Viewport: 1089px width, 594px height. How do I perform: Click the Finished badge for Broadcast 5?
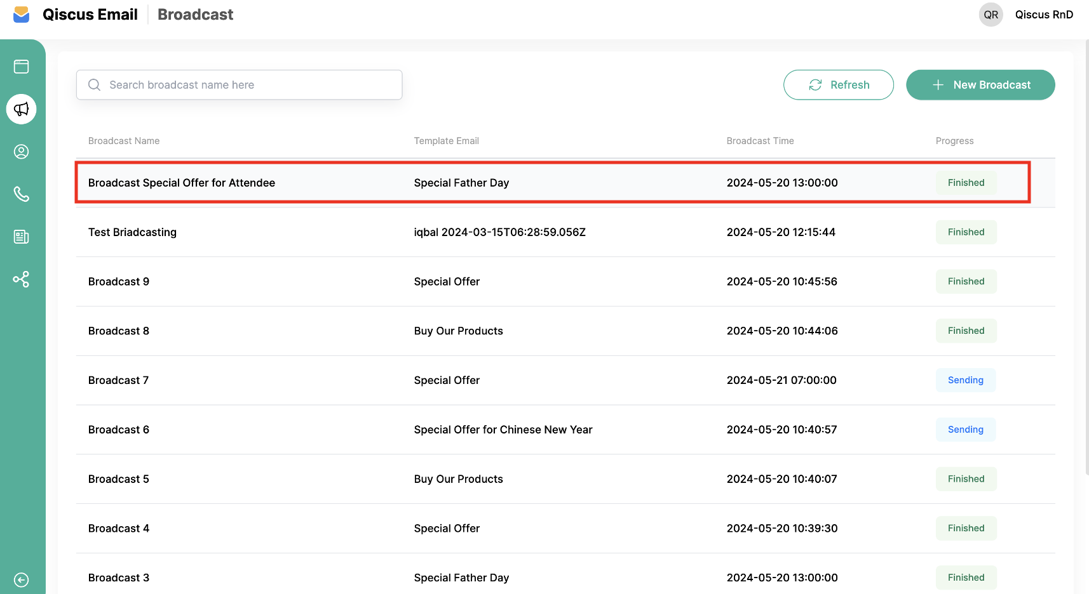coord(966,479)
